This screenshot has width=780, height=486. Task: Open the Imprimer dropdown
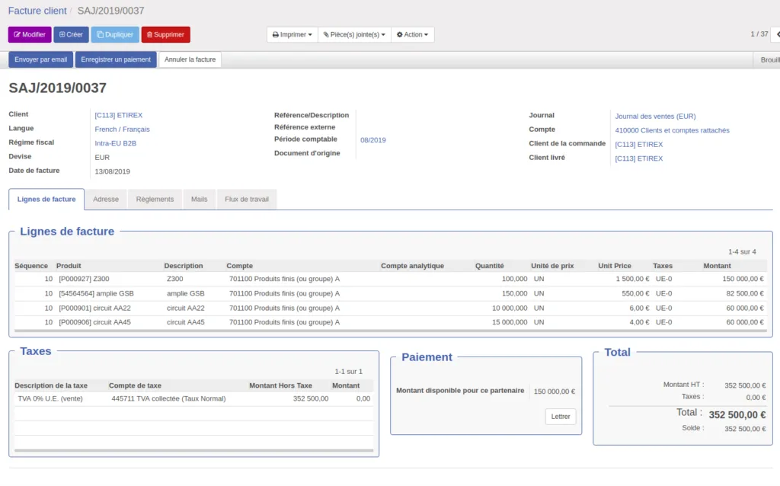(292, 34)
